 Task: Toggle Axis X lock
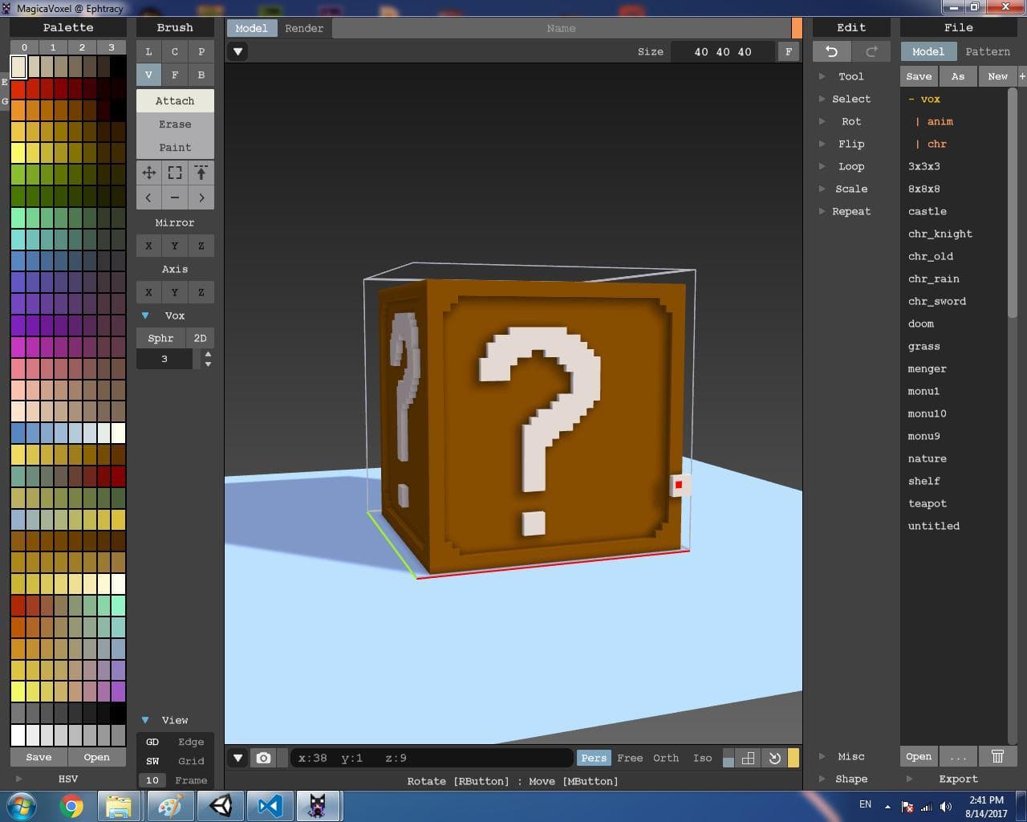click(148, 292)
